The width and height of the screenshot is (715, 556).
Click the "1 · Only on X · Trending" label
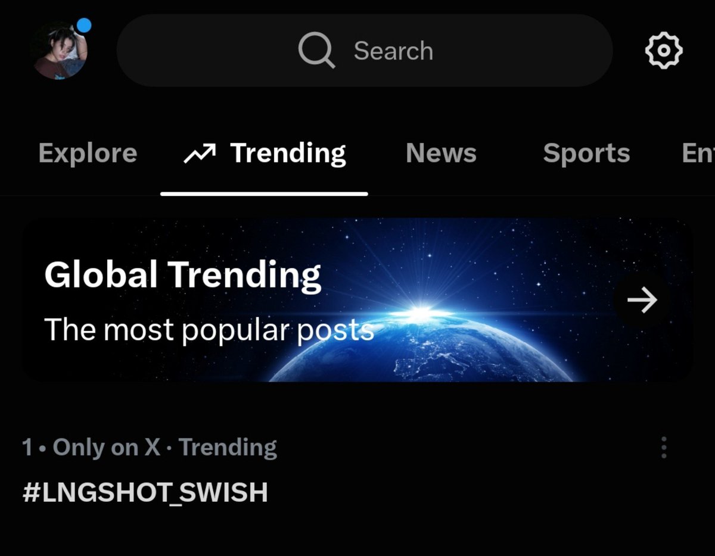150,447
